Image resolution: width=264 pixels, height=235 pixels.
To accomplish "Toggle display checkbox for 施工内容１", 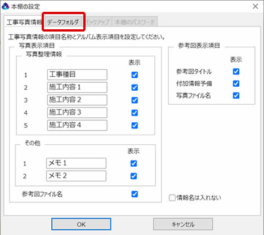I will (135, 87).
